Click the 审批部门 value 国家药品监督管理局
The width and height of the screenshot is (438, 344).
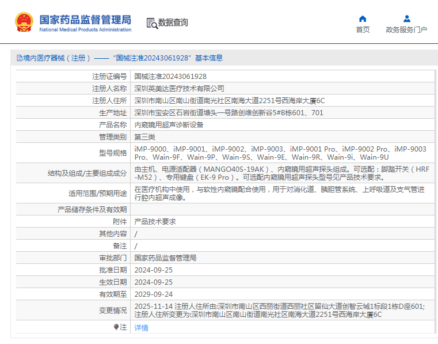(x=165, y=258)
